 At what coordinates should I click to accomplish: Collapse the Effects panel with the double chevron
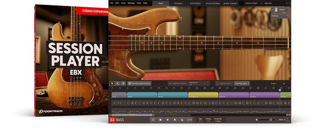coord(273,10)
